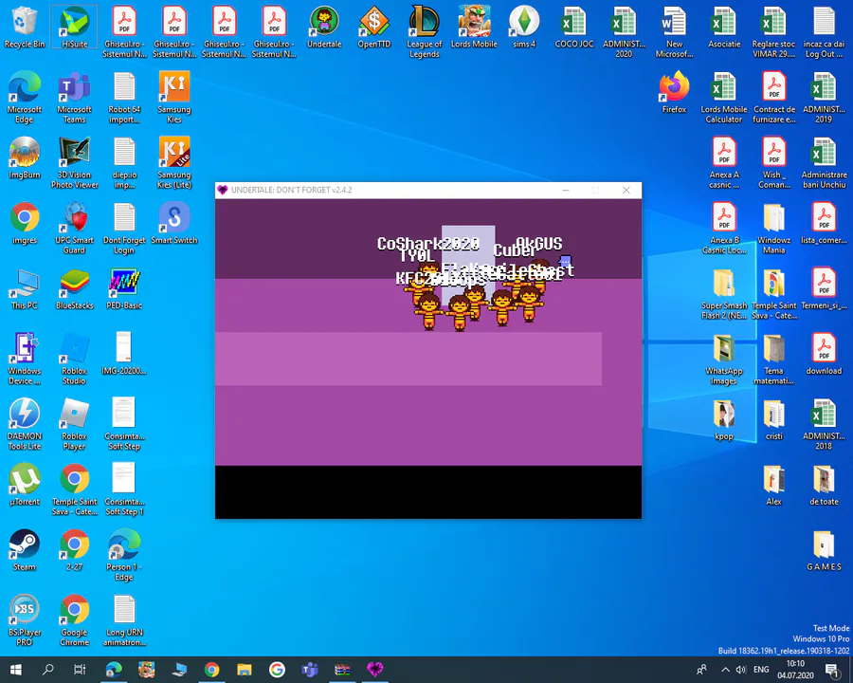Select the kpop folder icon
Viewport: 853px width, 683px height.
[x=724, y=420]
